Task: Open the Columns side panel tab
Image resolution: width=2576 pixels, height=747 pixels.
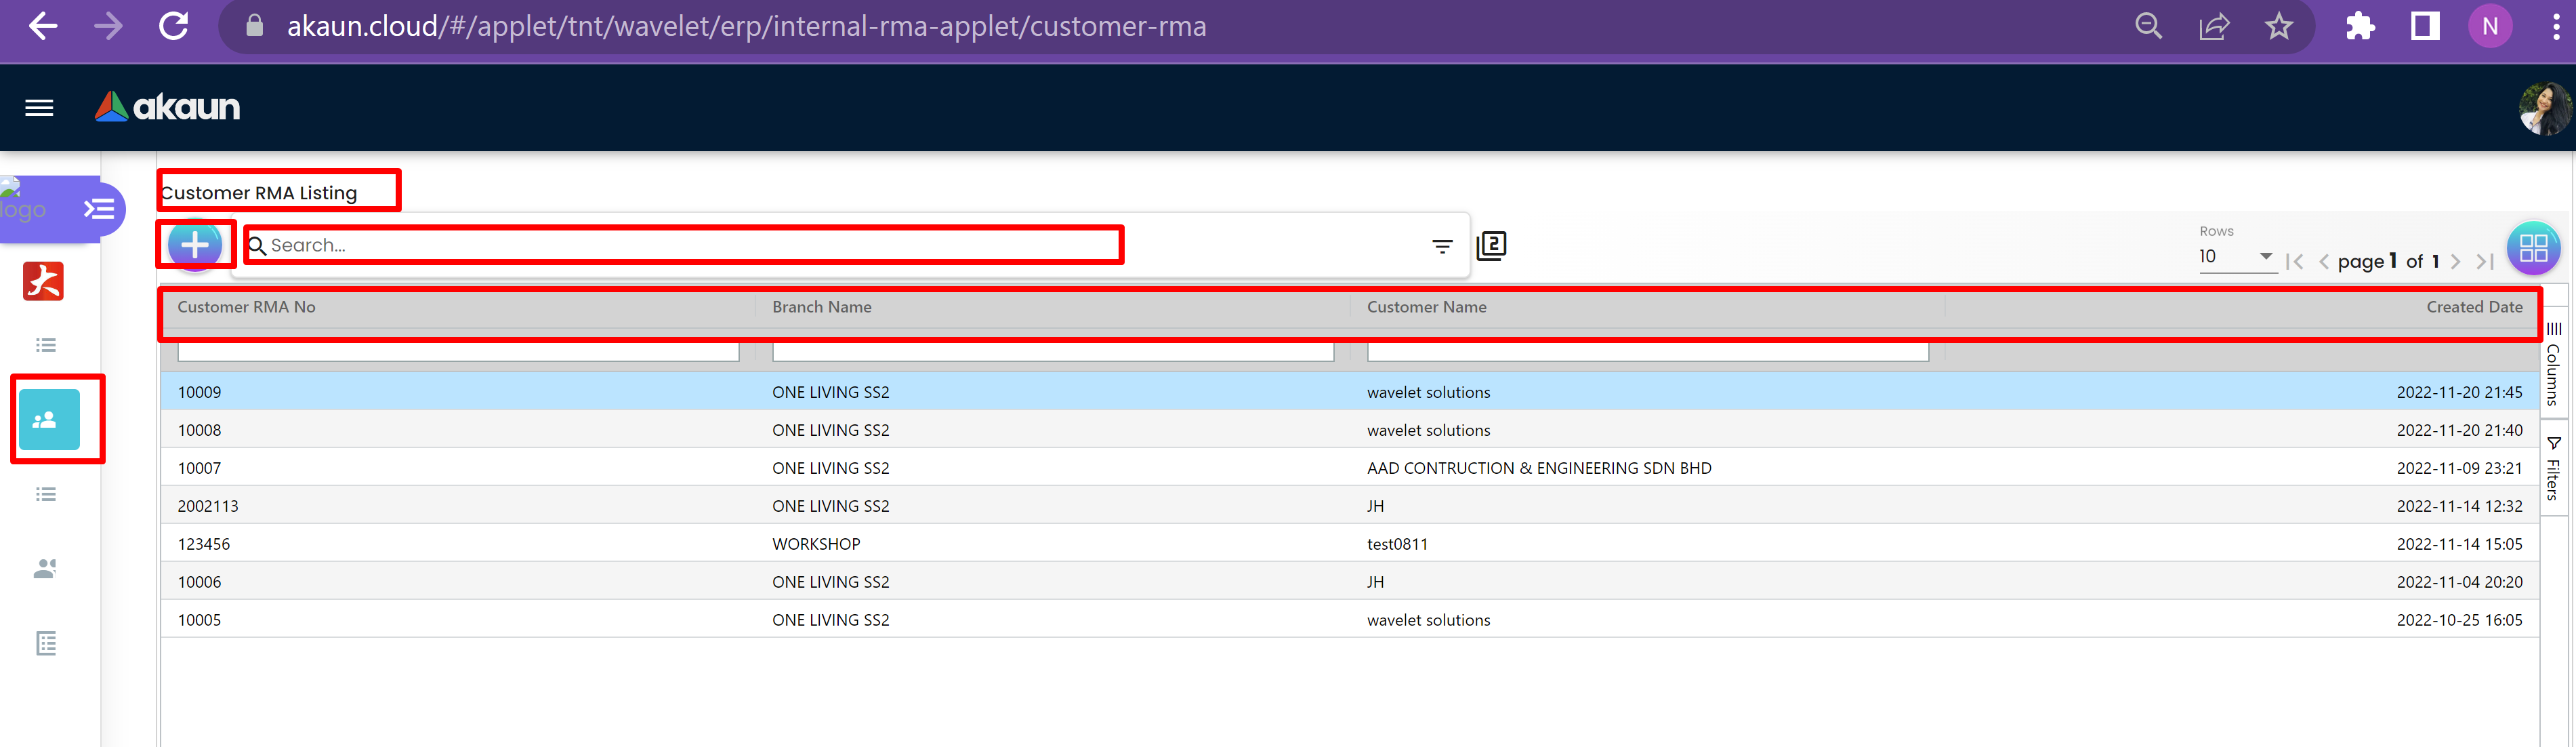Action: click(2553, 365)
